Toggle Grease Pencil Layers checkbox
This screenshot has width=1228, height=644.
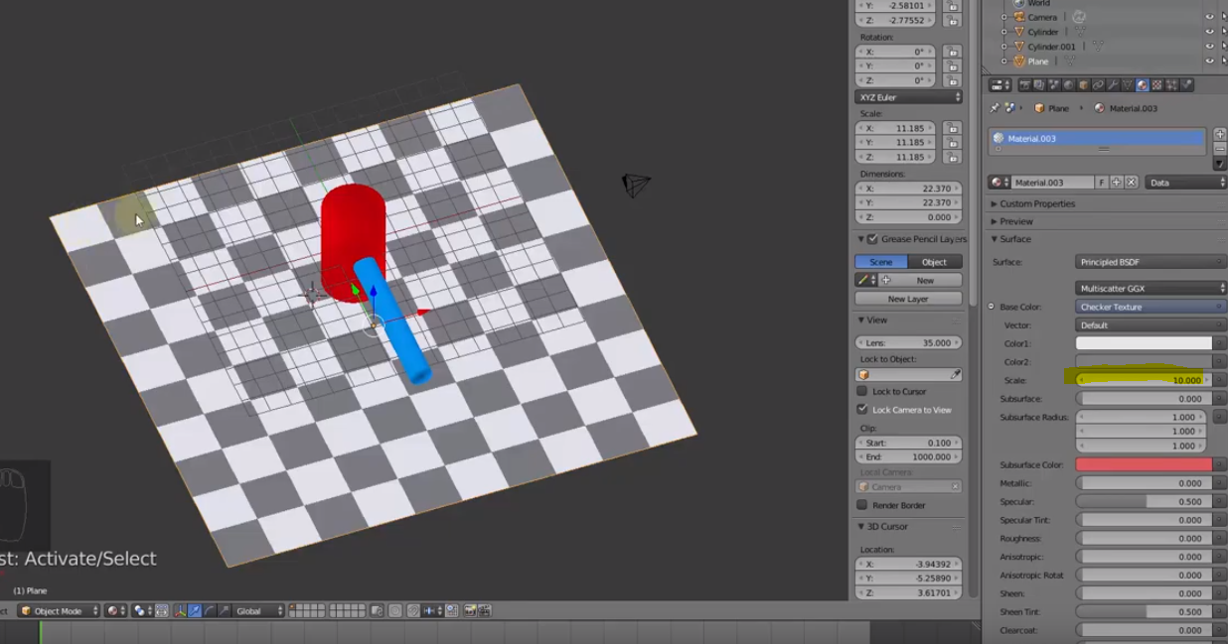click(872, 239)
